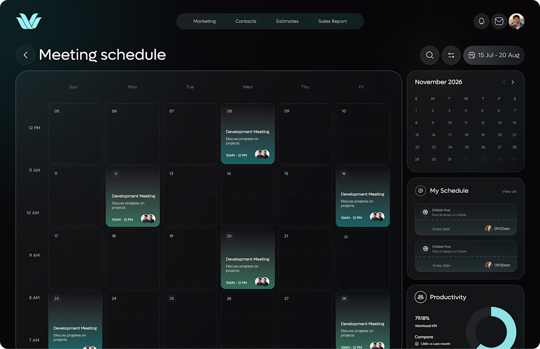Select November 20 in mini calendar
Viewport: 540px width, 349px height.
click(x=500, y=135)
